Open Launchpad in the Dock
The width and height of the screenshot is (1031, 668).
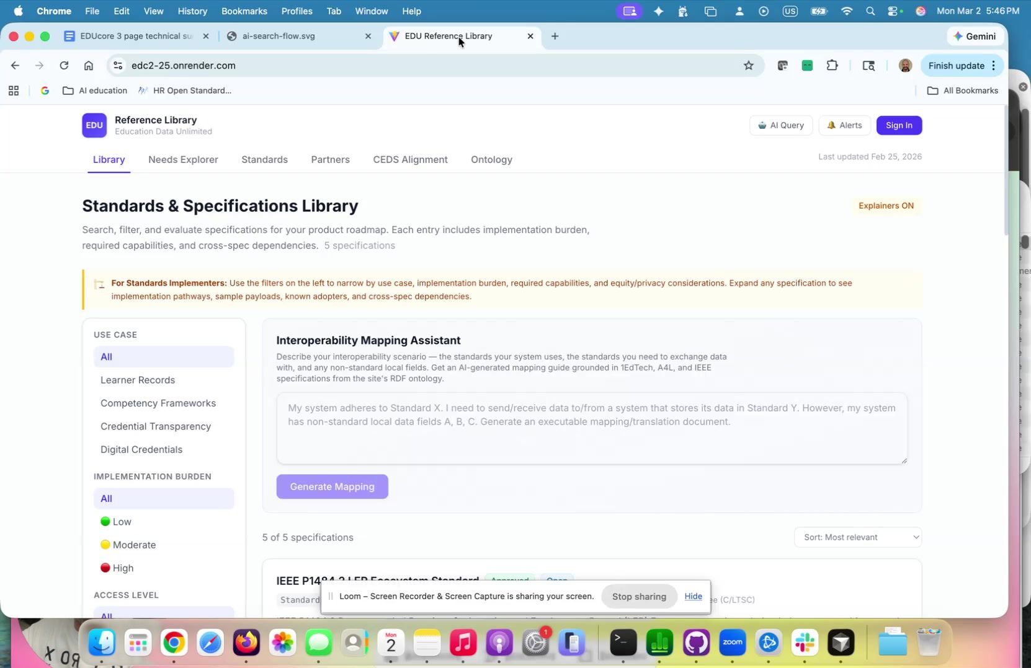click(138, 643)
